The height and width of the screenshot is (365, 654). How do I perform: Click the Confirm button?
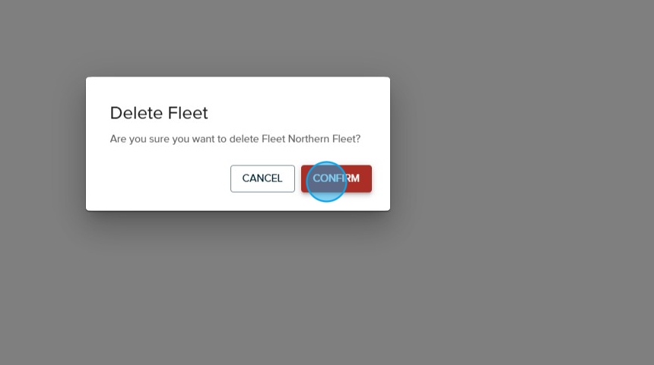pos(336,178)
